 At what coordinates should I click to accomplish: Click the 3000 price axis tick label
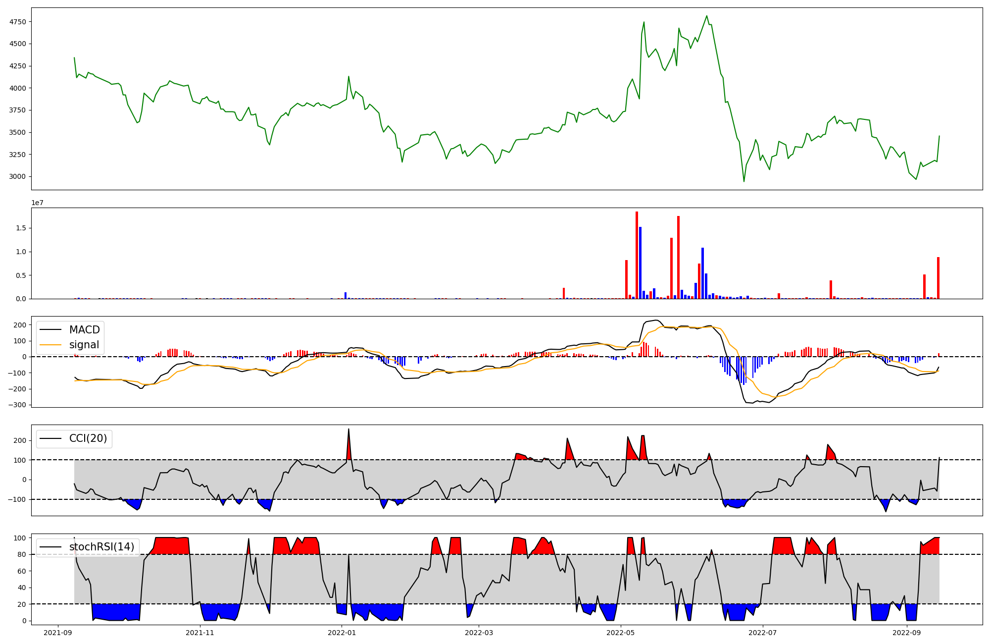tap(17, 176)
